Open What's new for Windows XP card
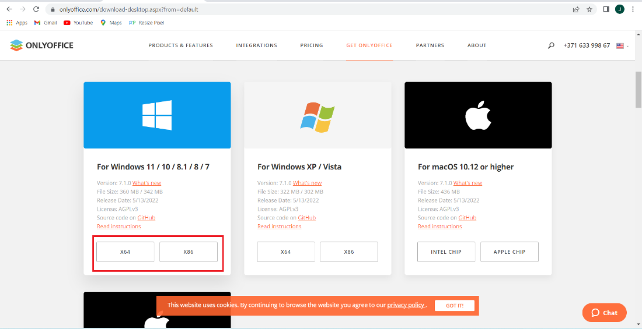 [307, 183]
